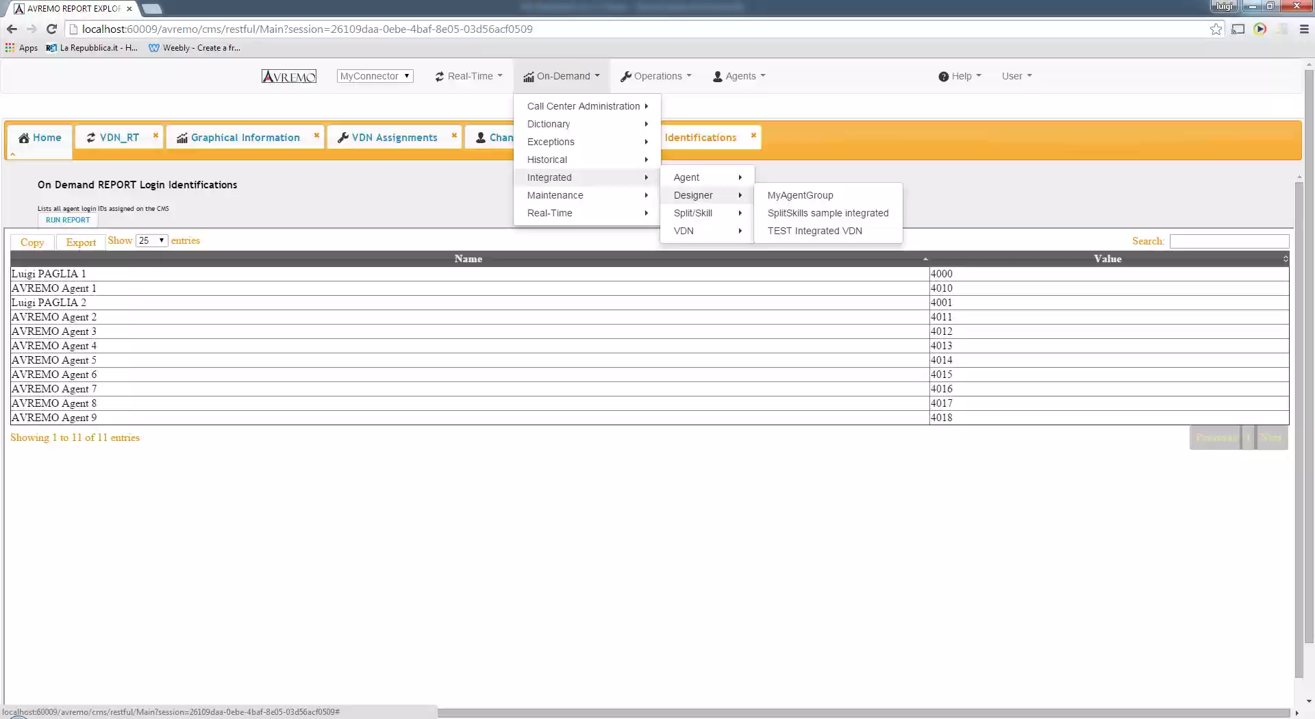The width and height of the screenshot is (1315, 719).
Task: Export the report data
Action: (80, 242)
